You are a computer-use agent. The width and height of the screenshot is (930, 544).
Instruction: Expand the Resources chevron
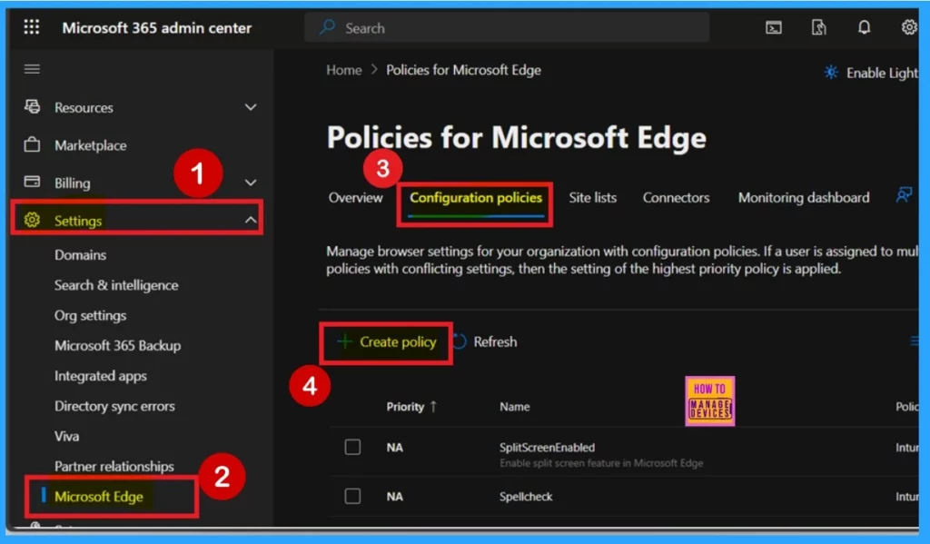coord(251,107)
